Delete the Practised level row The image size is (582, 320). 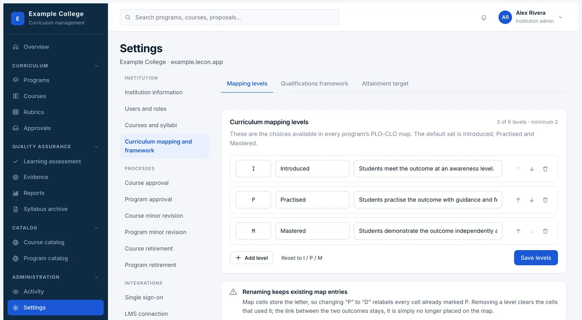(545, 200)
